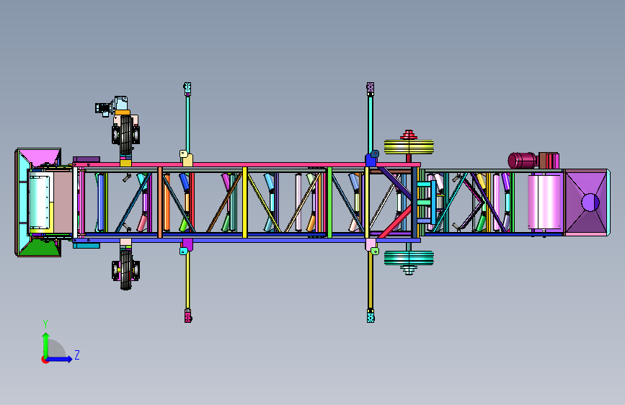The width and height of the screenshot is (625, 405).
Task: Click the green Y axis arrow of triad
Action: pos(45,344)
